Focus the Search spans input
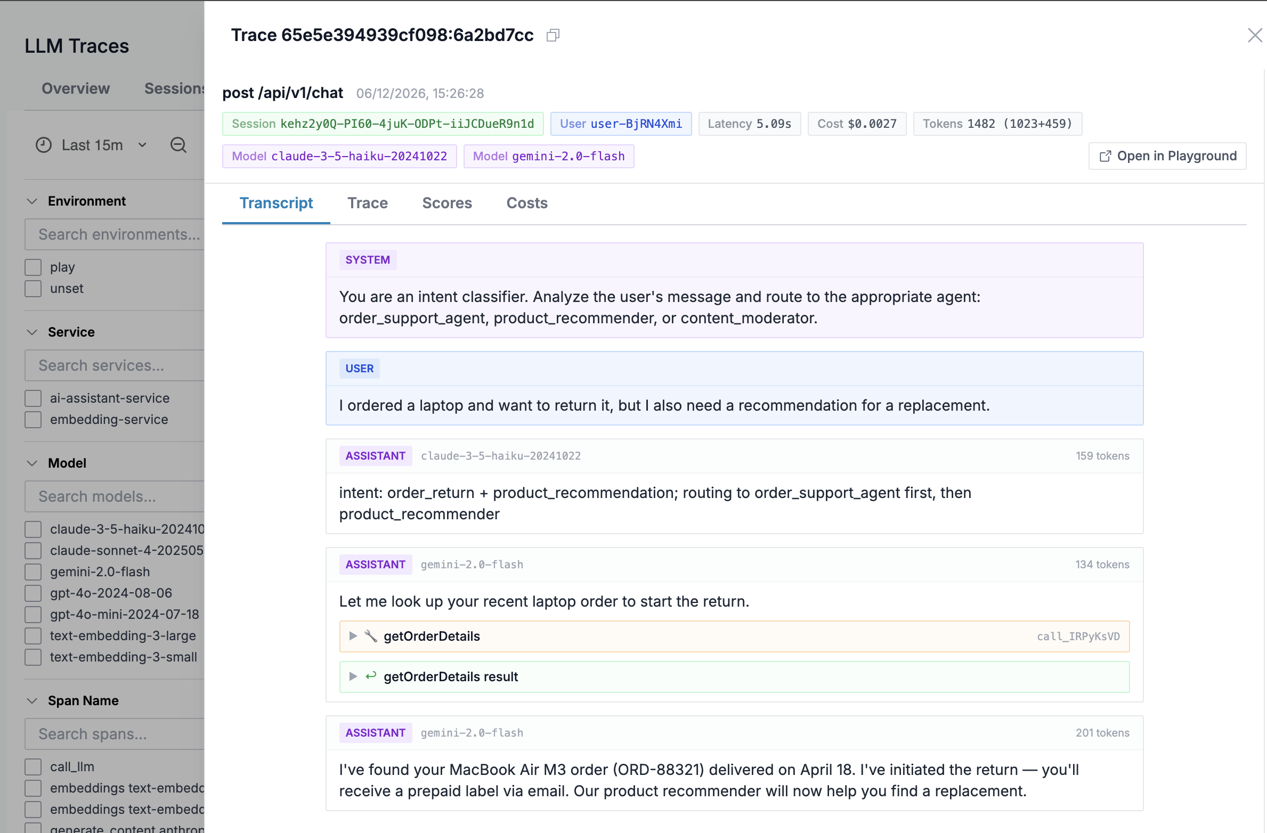Screen dimensions: 1267x833 pyautogui.click(x=115, y=734)
